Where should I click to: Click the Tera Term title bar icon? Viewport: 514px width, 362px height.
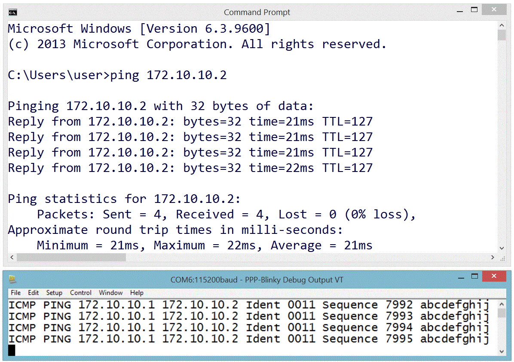pos(12,279)
